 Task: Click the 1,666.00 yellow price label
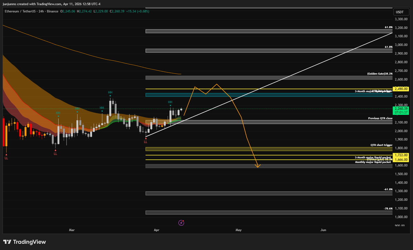(x=401, y=160)
